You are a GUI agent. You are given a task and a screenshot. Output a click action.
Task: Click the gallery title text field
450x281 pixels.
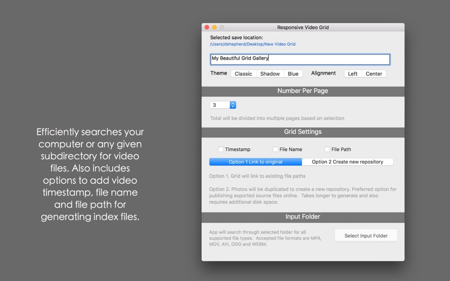coord(300,59)
